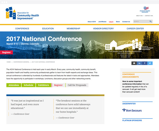
Task: Click the breakout sessions testimonial quote
Action: click(73, 106)
